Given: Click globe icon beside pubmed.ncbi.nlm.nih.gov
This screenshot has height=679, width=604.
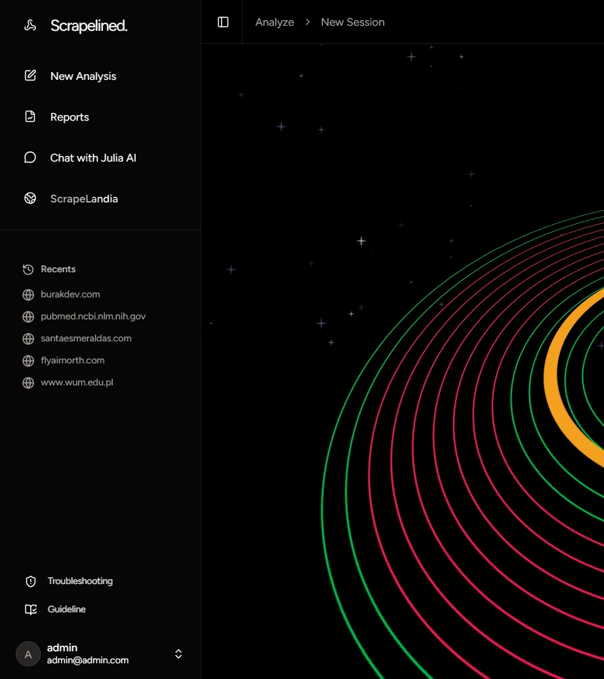Looking at the screenshot, I should coord(28,317).
